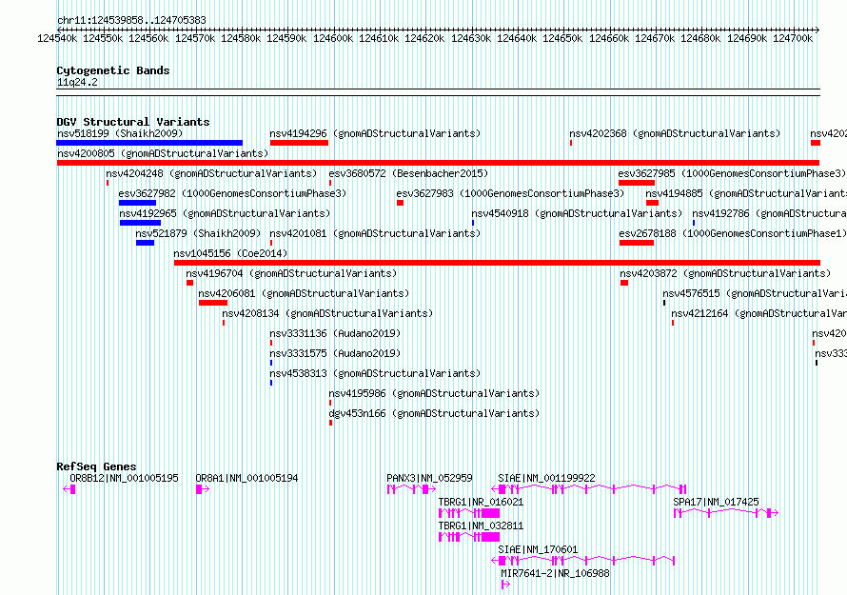Click the TBRG1 NM_032811 gene model
This screenshot has height=595, width=847.
pyautogui.click(x=469, y=537)
